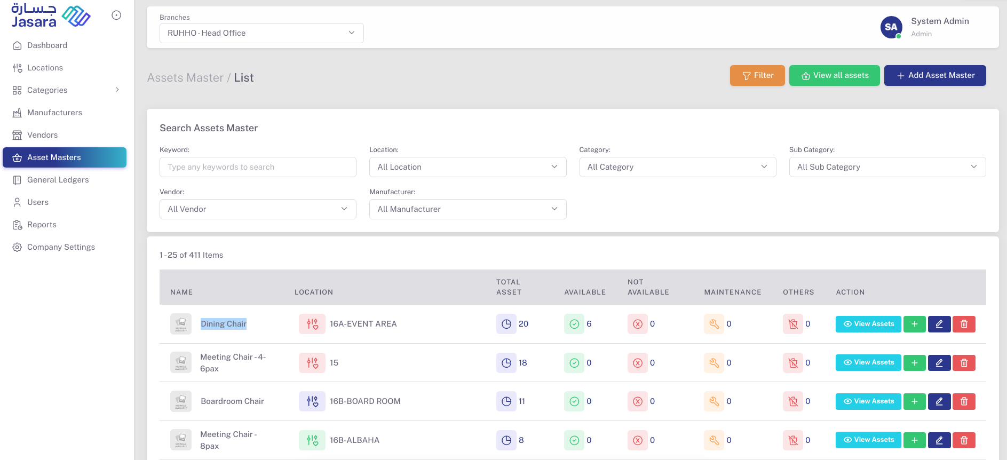The image size is (1007, 460).
Task: Click the 16A-EVENT AREA location icon
Action: tap(312, 324)
